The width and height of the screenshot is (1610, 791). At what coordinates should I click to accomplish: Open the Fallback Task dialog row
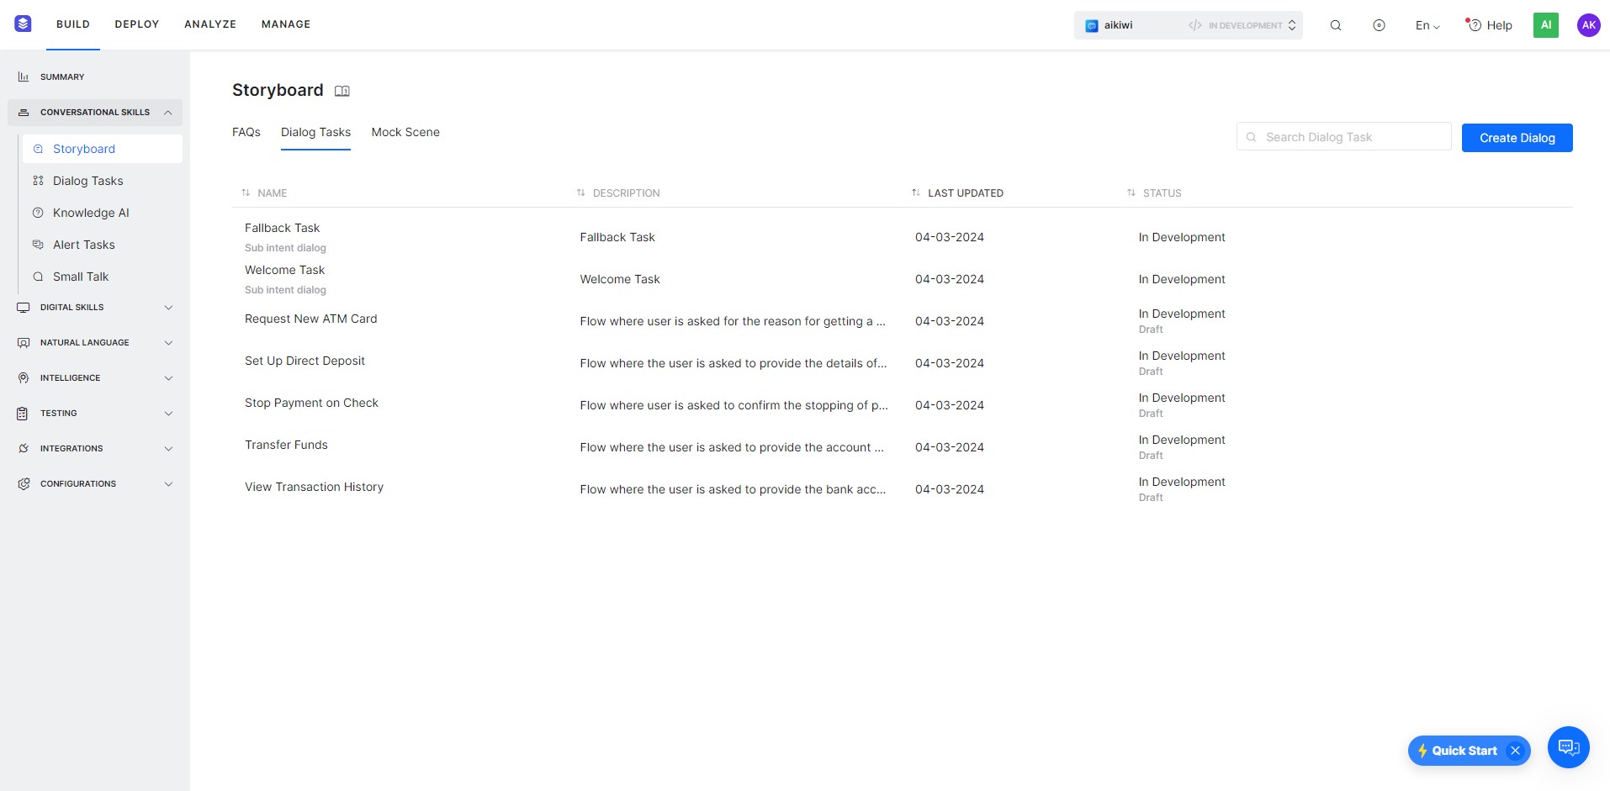click(902, 237)
